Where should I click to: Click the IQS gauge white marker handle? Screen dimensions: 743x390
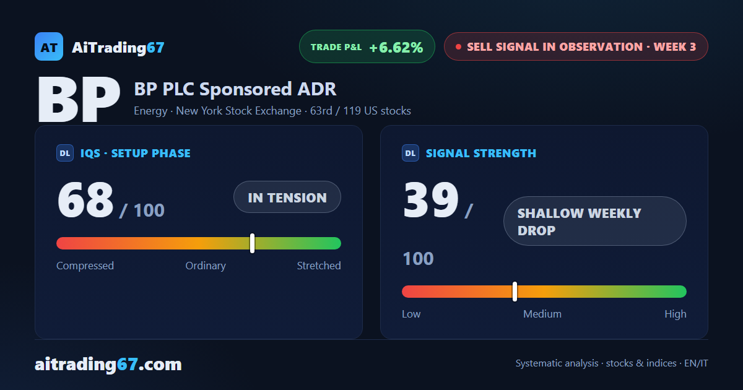tap(253, 243)
